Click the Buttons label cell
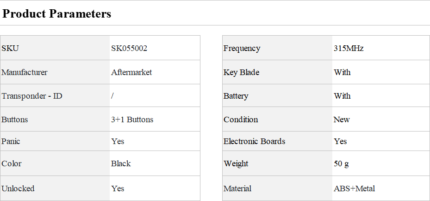 (55, 119)
